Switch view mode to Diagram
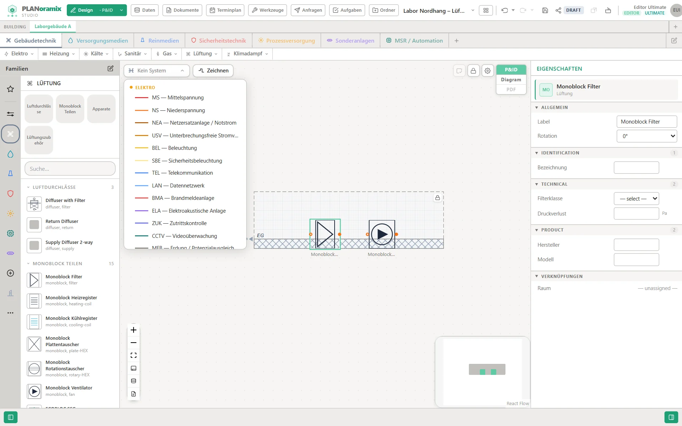Screen dimensions: 682x426 (x=511, y=80)
